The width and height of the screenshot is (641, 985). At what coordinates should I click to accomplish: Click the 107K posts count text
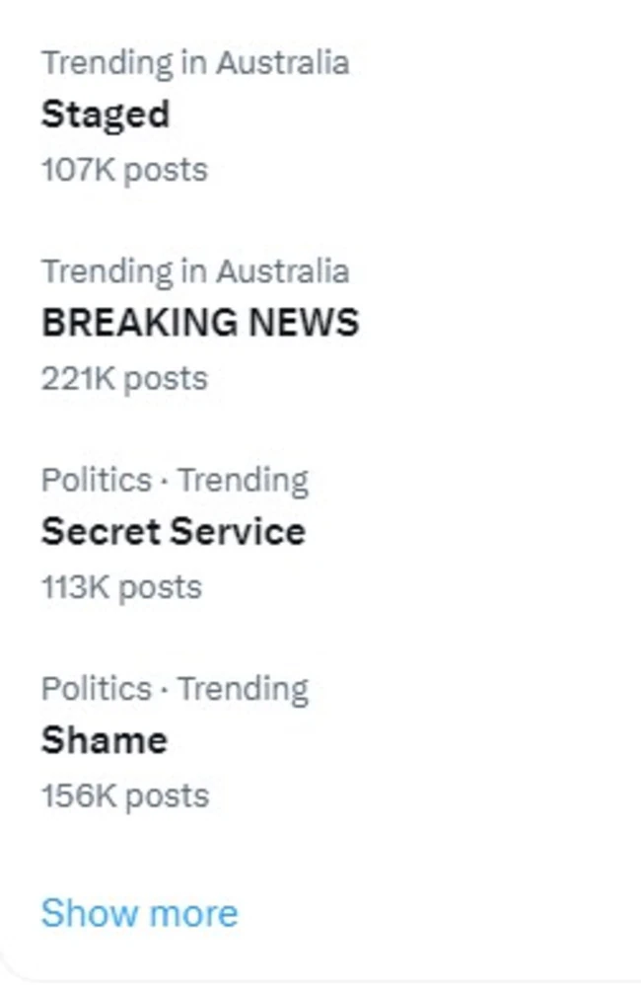(124, 170)
